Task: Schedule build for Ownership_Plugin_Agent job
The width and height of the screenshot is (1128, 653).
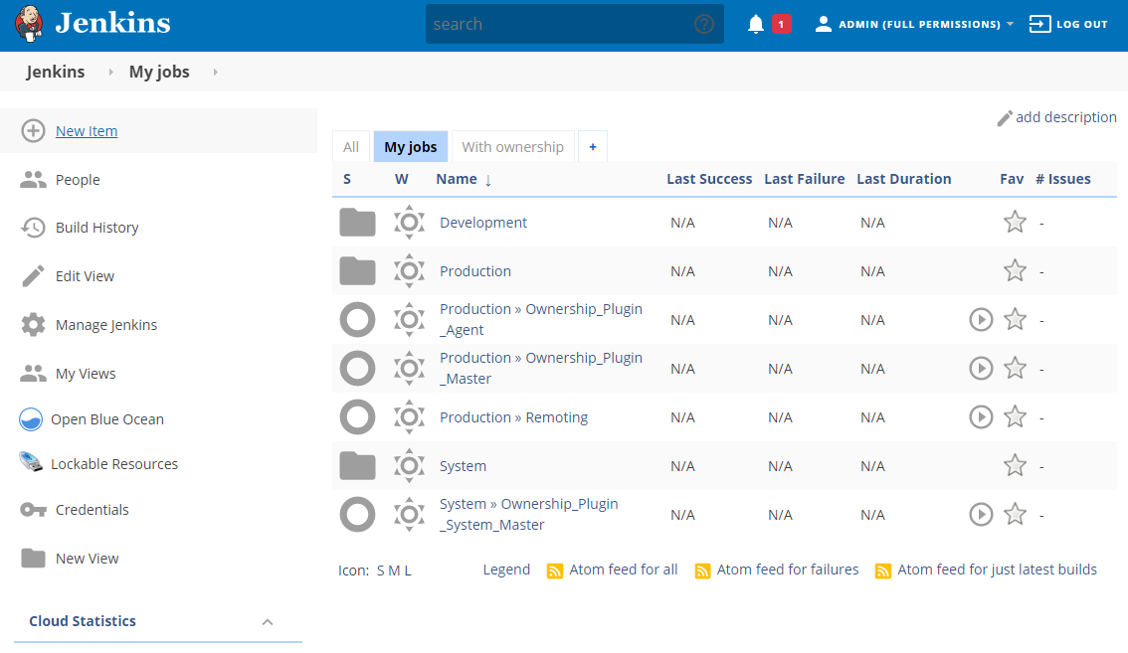Action: (x=981, y=319)
